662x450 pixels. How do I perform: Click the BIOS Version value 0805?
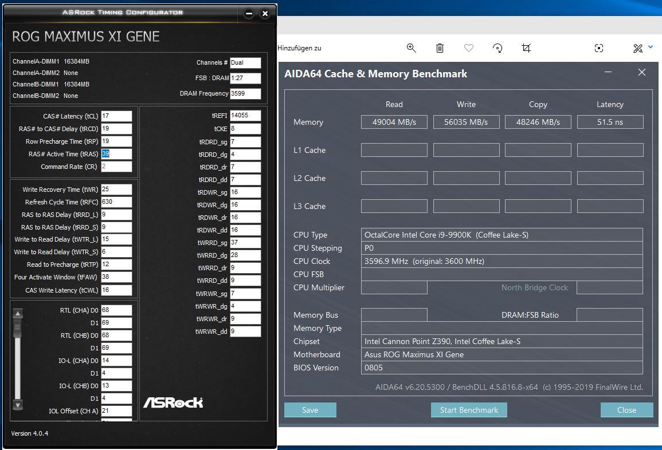pos(502,368)
